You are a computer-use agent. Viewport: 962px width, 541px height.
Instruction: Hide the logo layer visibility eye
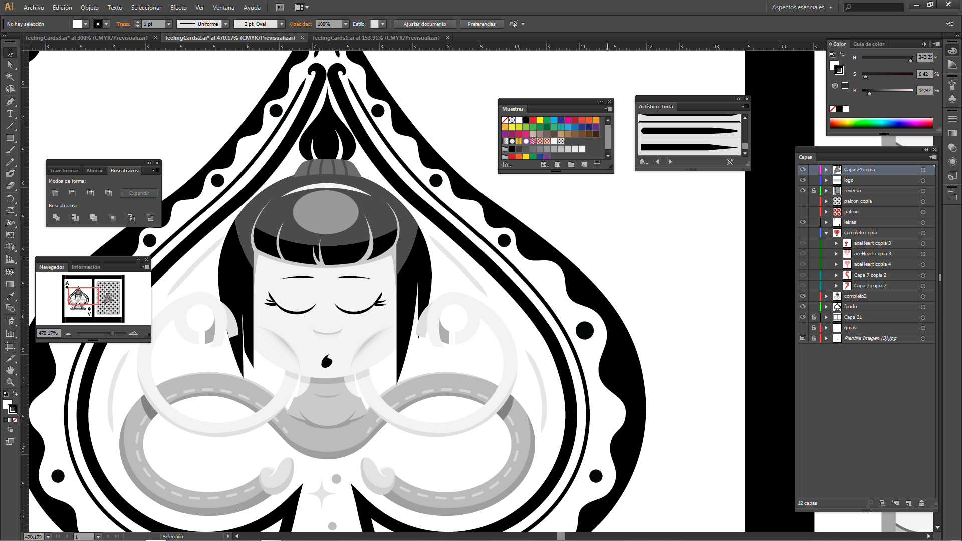(803, 180)
